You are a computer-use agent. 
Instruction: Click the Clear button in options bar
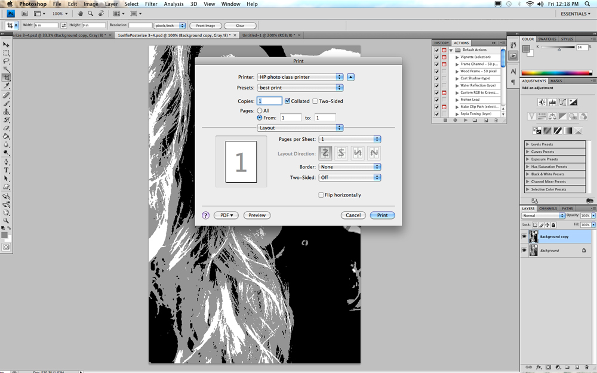[x=240, y=26]
